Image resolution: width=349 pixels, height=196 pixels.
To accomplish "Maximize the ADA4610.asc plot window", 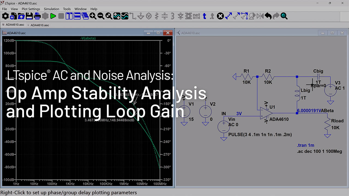I will point(158,33).
